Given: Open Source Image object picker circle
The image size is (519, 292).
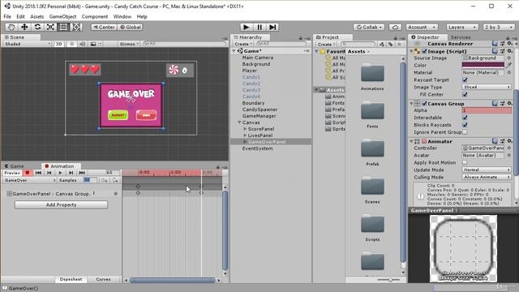Looking at the screenshot, I should pyautogui.click(x=509, y=58).
